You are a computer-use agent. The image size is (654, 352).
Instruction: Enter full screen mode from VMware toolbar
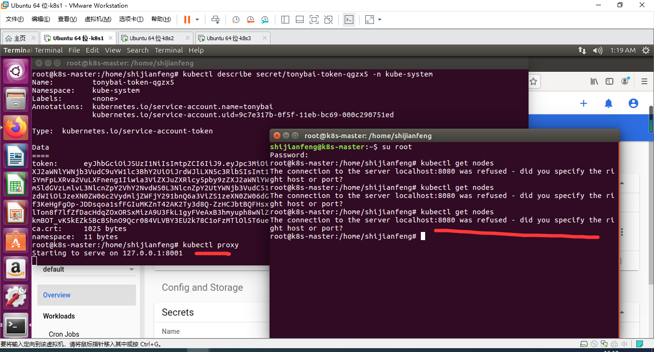point(314,20)
